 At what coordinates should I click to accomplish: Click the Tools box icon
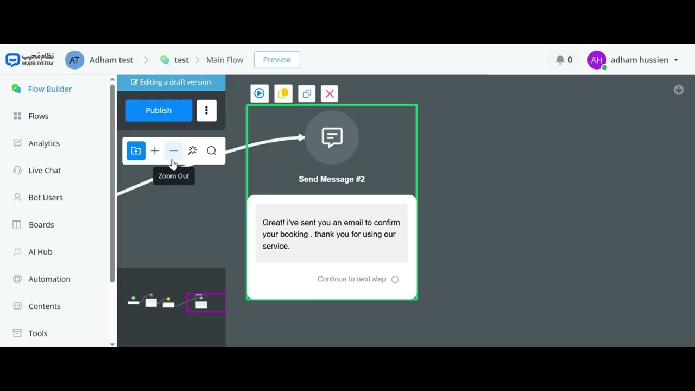coord(17,333)
